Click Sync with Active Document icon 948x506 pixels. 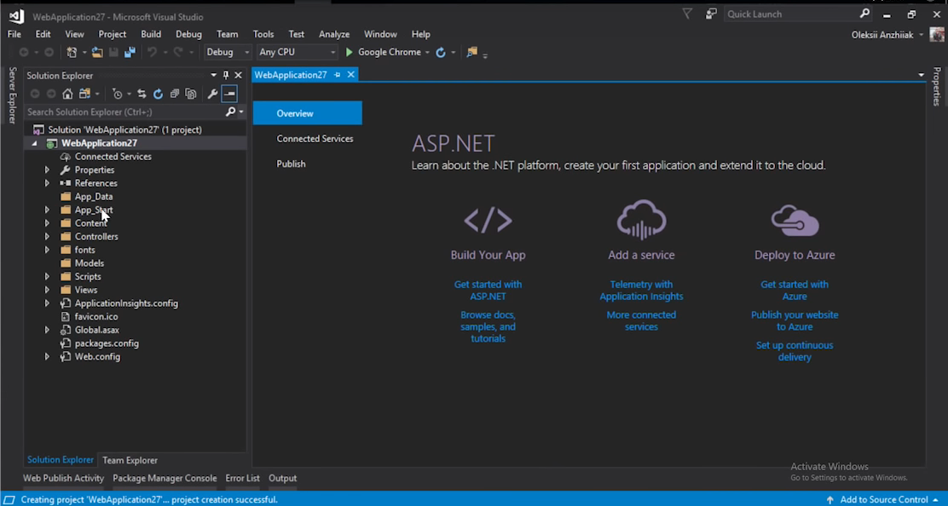pos(142,94)
